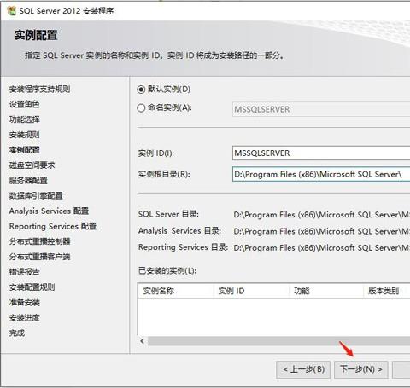Select 完成 step in sidebar
Viewport: 410px width, 388px height.
coord(17,333)
